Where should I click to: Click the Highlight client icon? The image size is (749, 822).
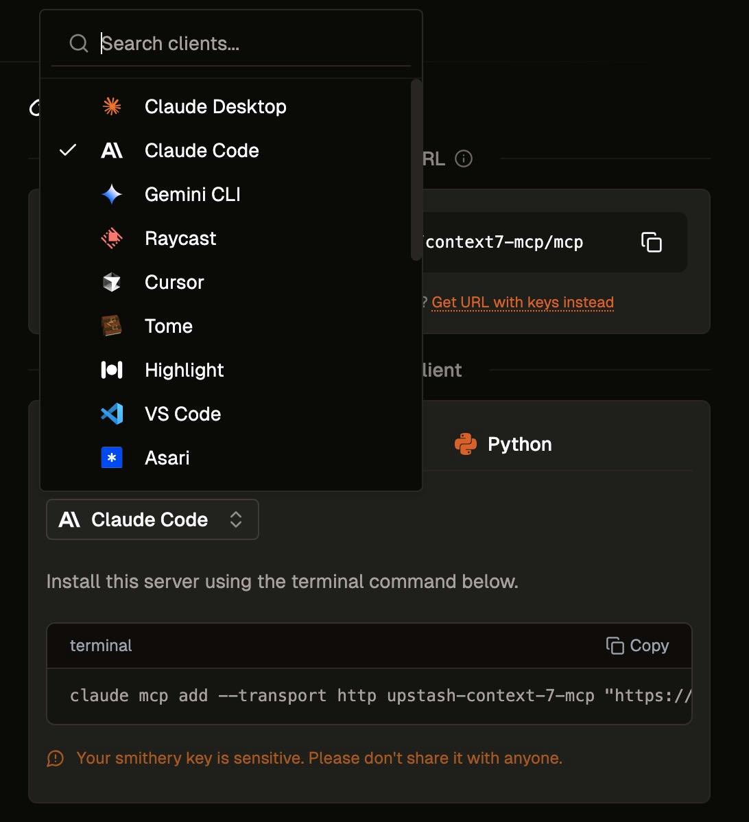(112, 370)
